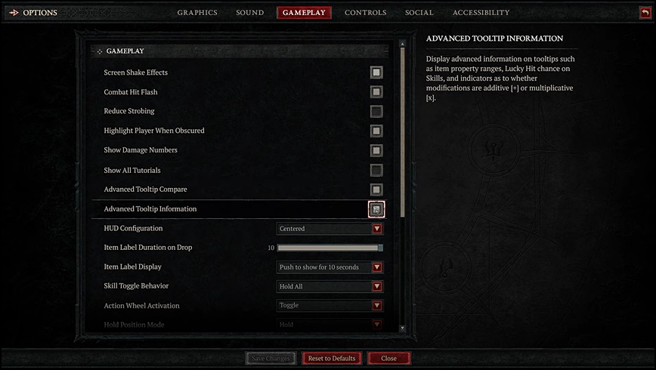Viewport: 656px width, 370px height.
Task: Click the scrollbar up arrow
Action: [402, 44]
